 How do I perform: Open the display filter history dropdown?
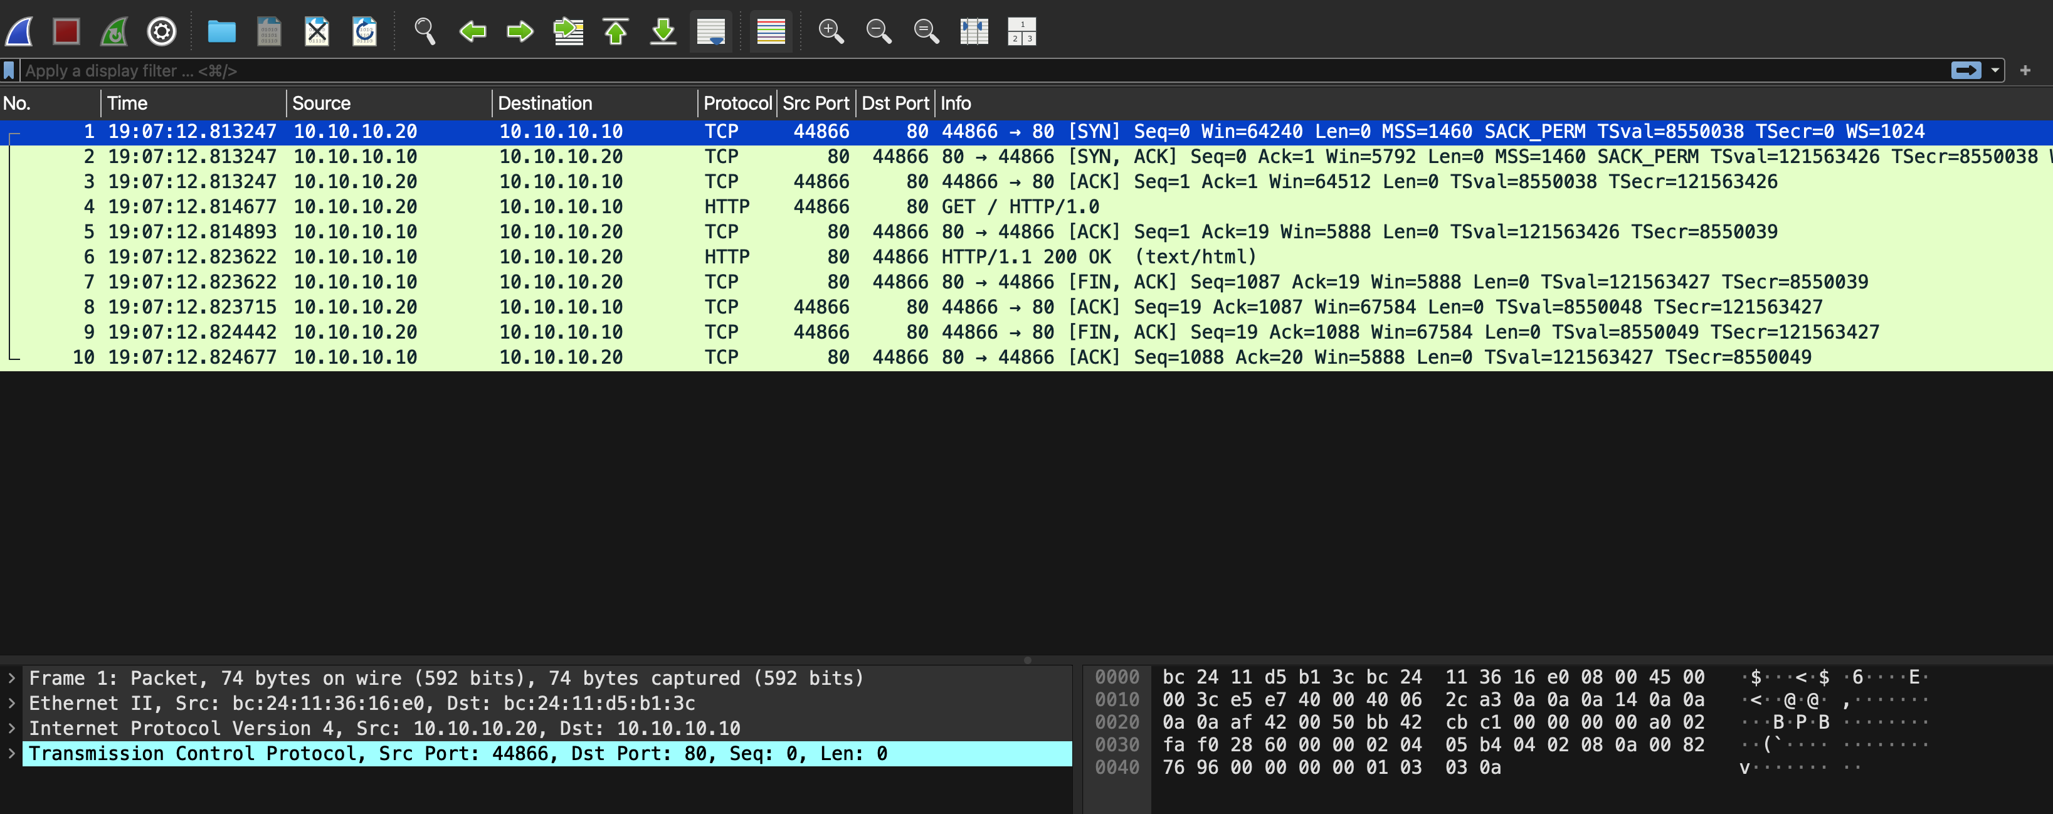(x=1995, y=71)
